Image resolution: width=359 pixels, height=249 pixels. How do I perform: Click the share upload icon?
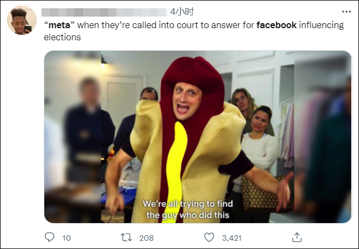297,237
